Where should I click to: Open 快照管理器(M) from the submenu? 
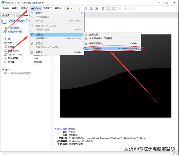pos(112,43)
